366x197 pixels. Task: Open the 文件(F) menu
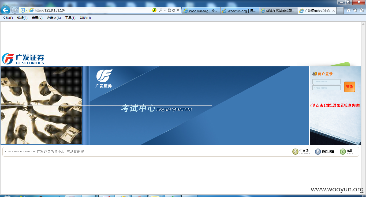8,18
